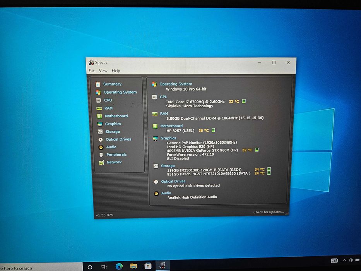Open File Explorer from the taskbar
361x271 pixels.
click(133, 266)
